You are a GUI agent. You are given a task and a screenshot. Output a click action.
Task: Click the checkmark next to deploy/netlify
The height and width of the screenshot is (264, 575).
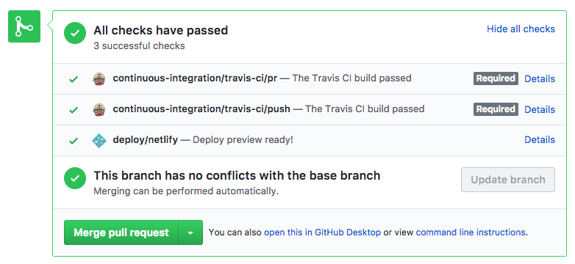[74, 140]
